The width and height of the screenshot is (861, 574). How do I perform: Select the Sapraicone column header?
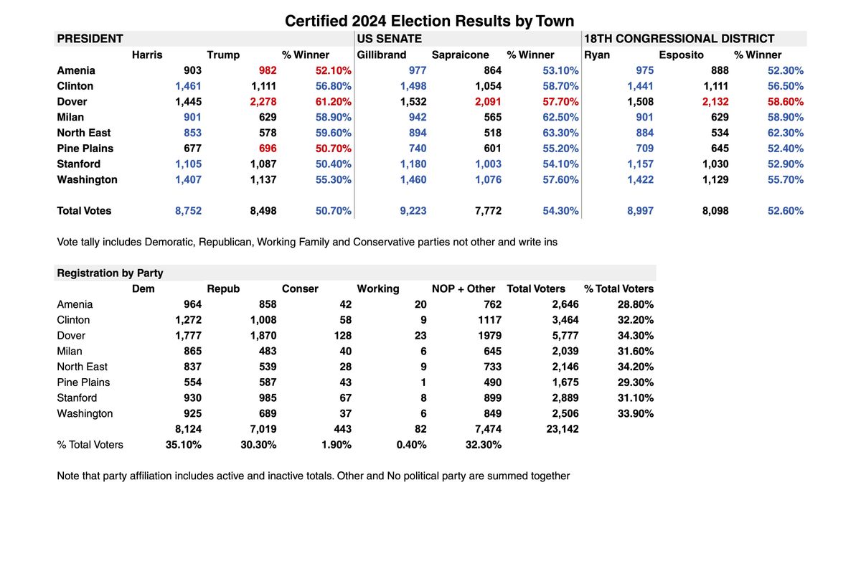(x=460, y=55)
